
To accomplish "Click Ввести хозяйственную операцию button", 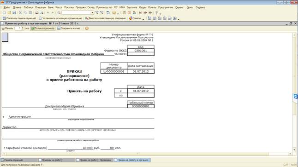I will [106, 18].
